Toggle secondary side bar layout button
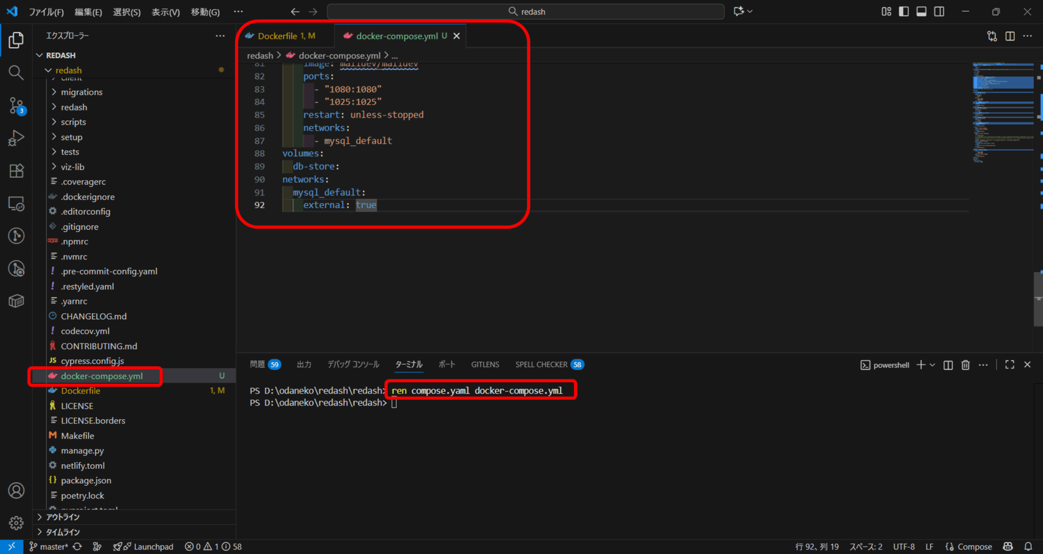This screenshot has height=554, width=1043. [x=939, y=11]
